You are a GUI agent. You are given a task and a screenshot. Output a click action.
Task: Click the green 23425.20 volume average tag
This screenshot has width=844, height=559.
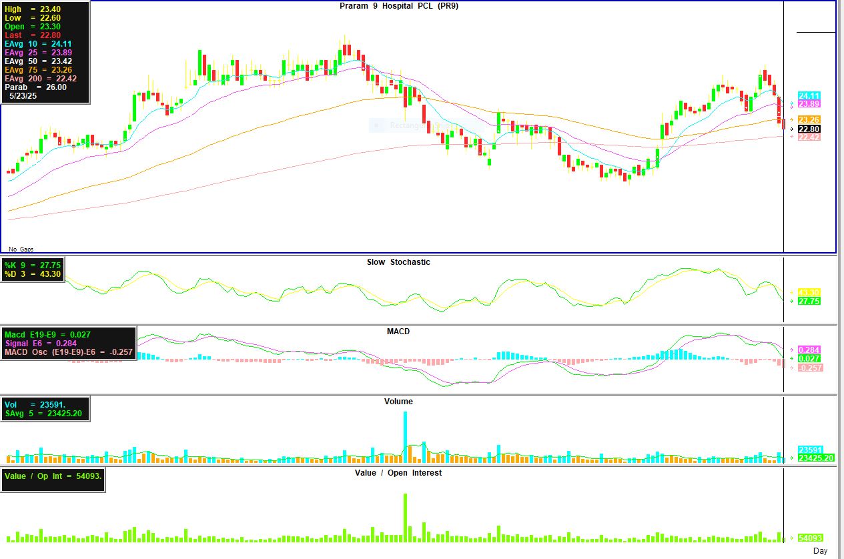click(816, 458)
